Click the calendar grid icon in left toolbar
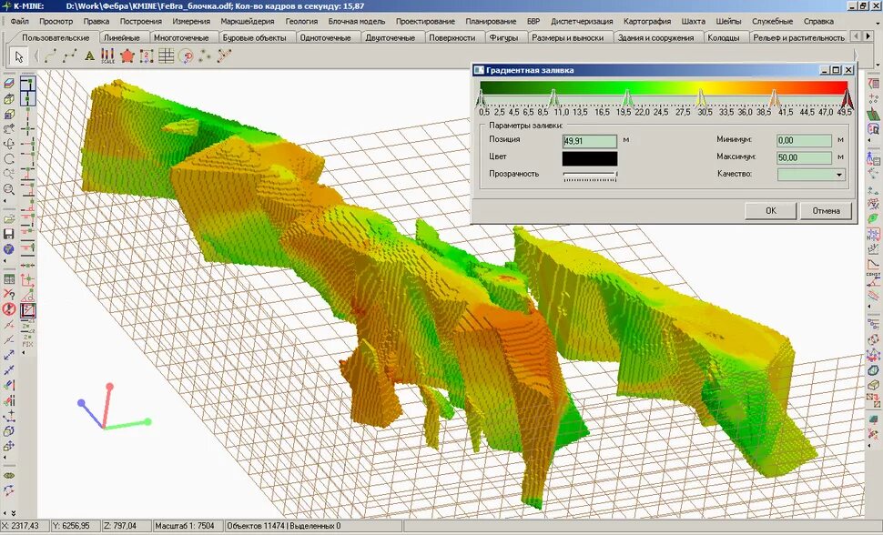 9,278
